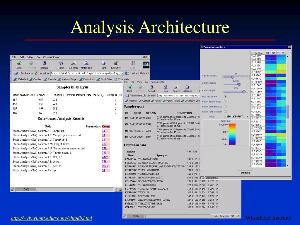Click the gene list scrollbar up arrow

287,57
